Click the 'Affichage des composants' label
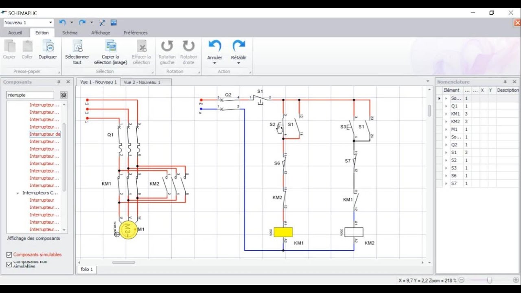The width and height of the screenshot is (521, 293). point(33,238)
